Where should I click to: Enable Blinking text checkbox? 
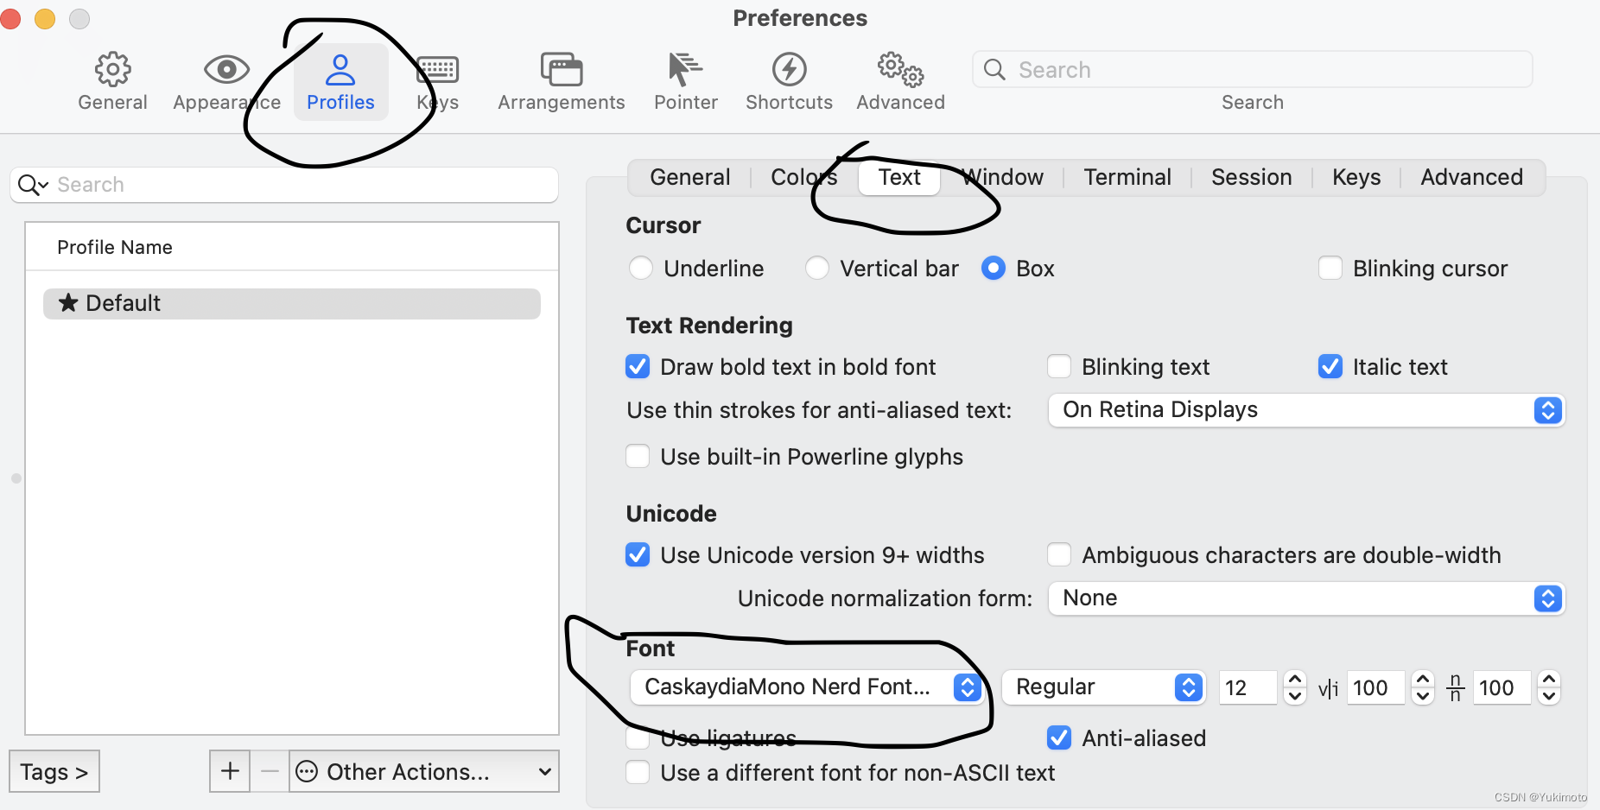1059,366
